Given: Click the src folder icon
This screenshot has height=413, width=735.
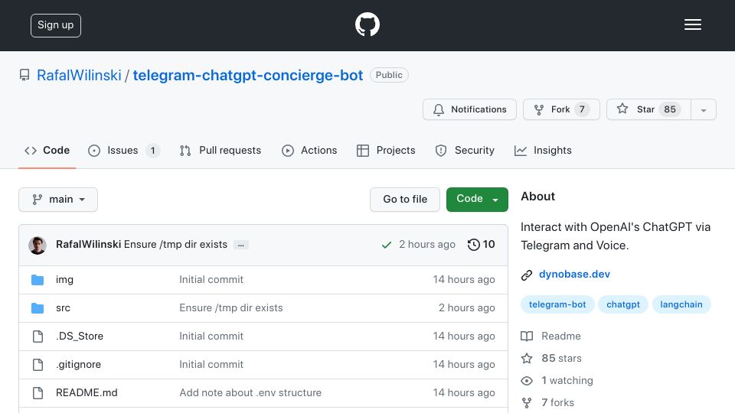Looking at the screenshot, I should click(x=38, y=308).
